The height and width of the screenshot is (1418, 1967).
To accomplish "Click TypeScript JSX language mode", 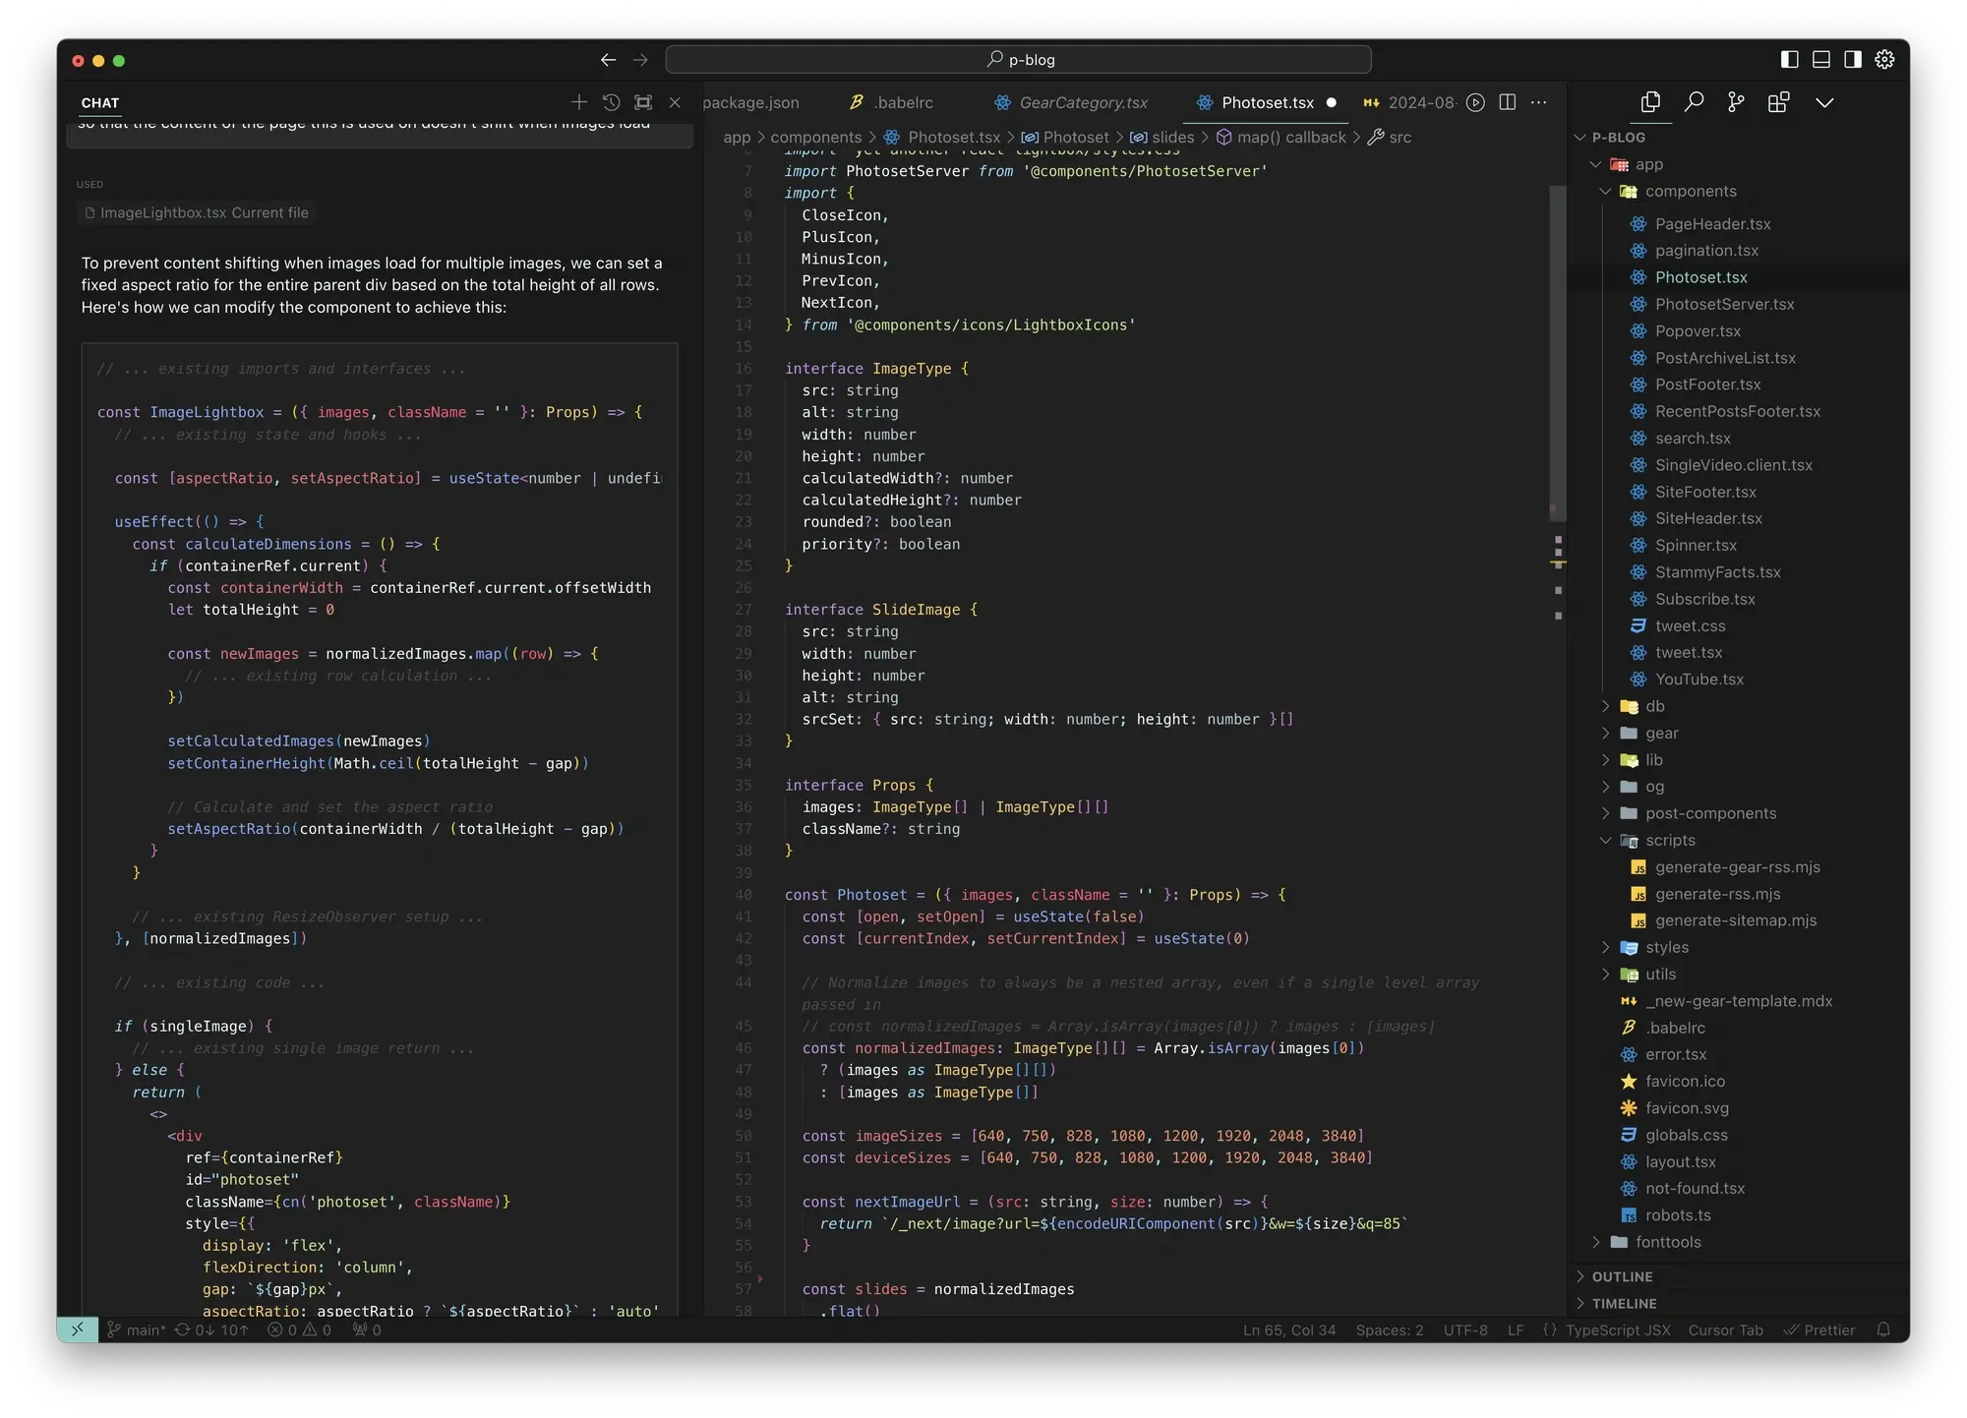I will [1617, 1329].
